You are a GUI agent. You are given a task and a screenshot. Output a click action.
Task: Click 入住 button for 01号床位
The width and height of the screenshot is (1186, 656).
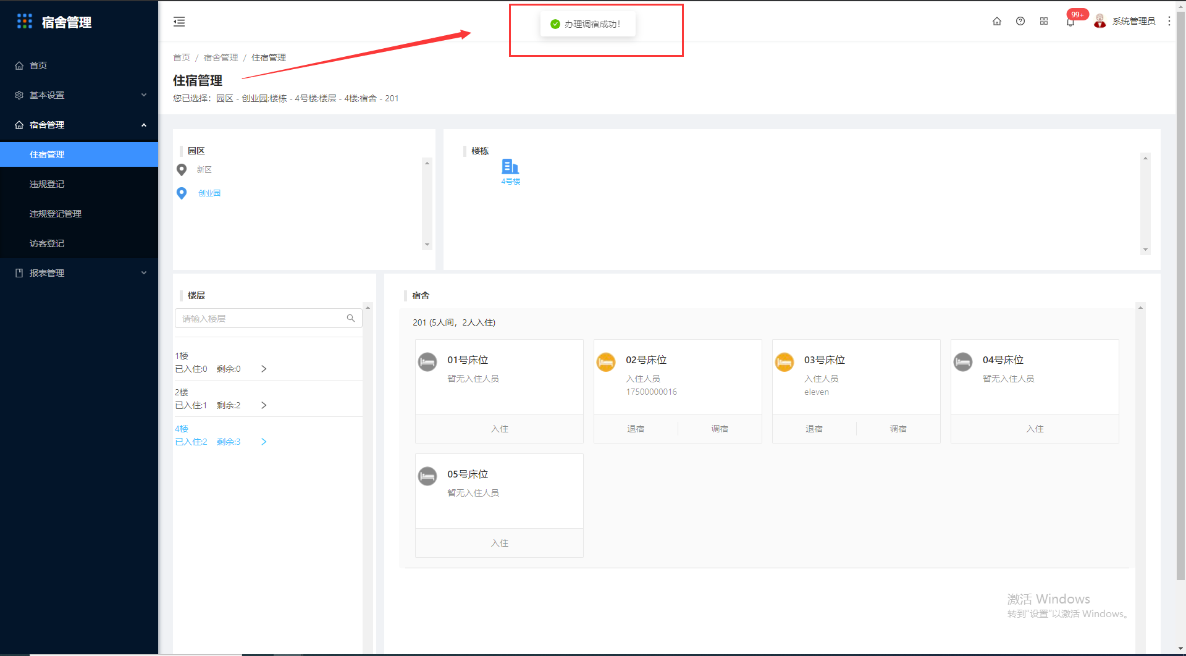[499, 429]
